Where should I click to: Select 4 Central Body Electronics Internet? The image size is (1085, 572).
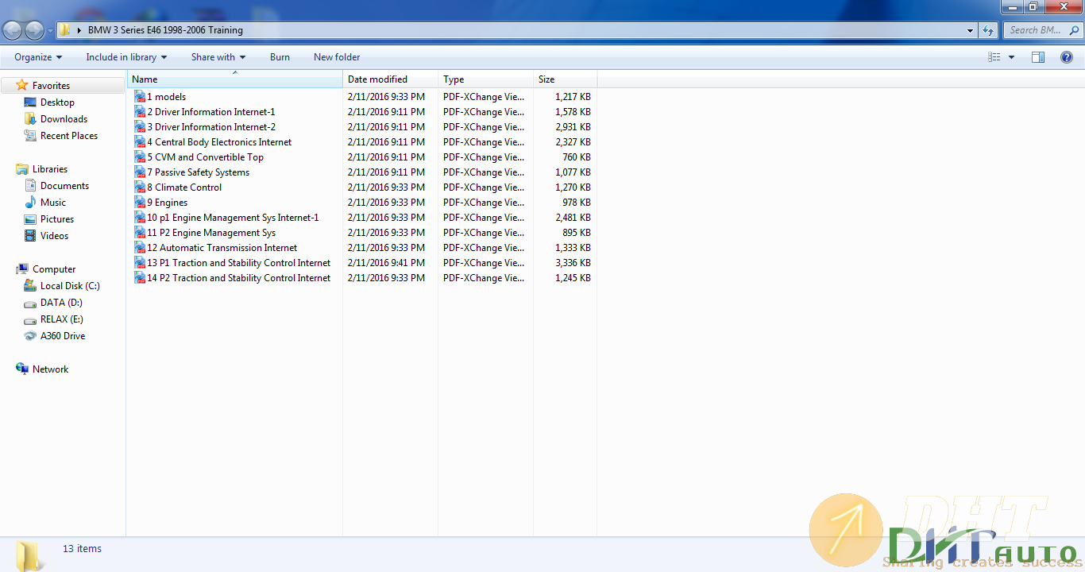[x=219, y=142]
